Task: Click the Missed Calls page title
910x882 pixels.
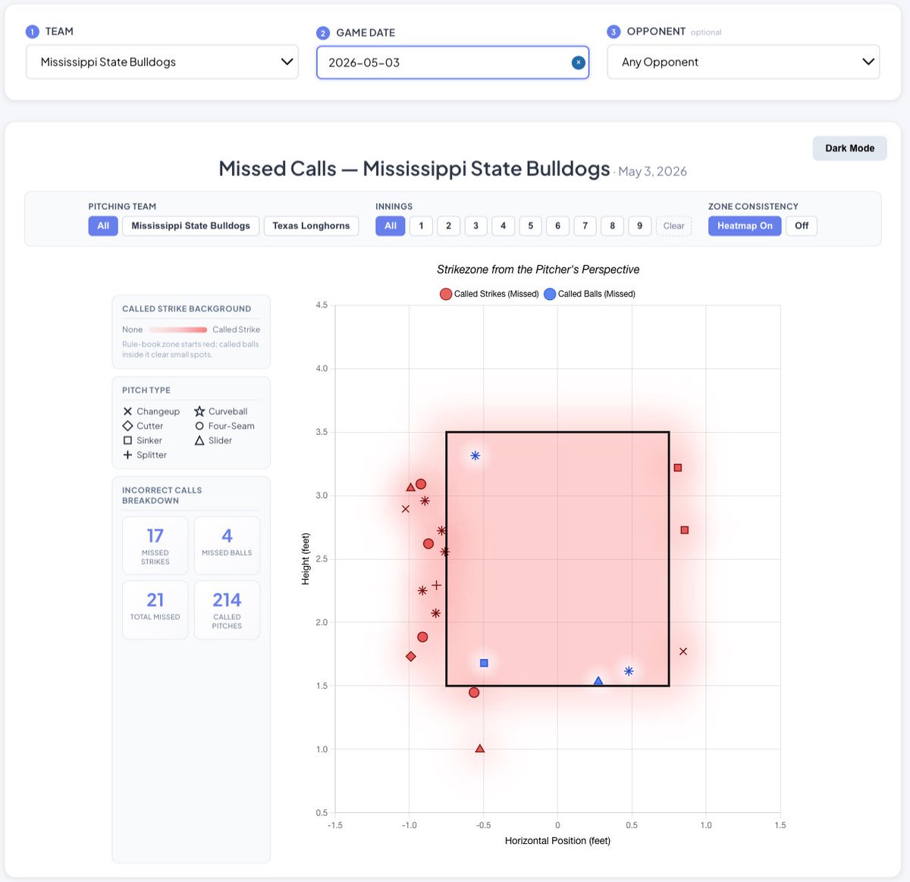Action: 414,168
